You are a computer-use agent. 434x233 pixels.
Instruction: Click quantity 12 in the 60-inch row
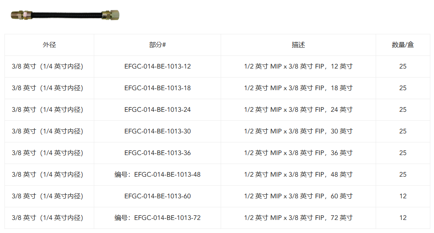point(403,196)
